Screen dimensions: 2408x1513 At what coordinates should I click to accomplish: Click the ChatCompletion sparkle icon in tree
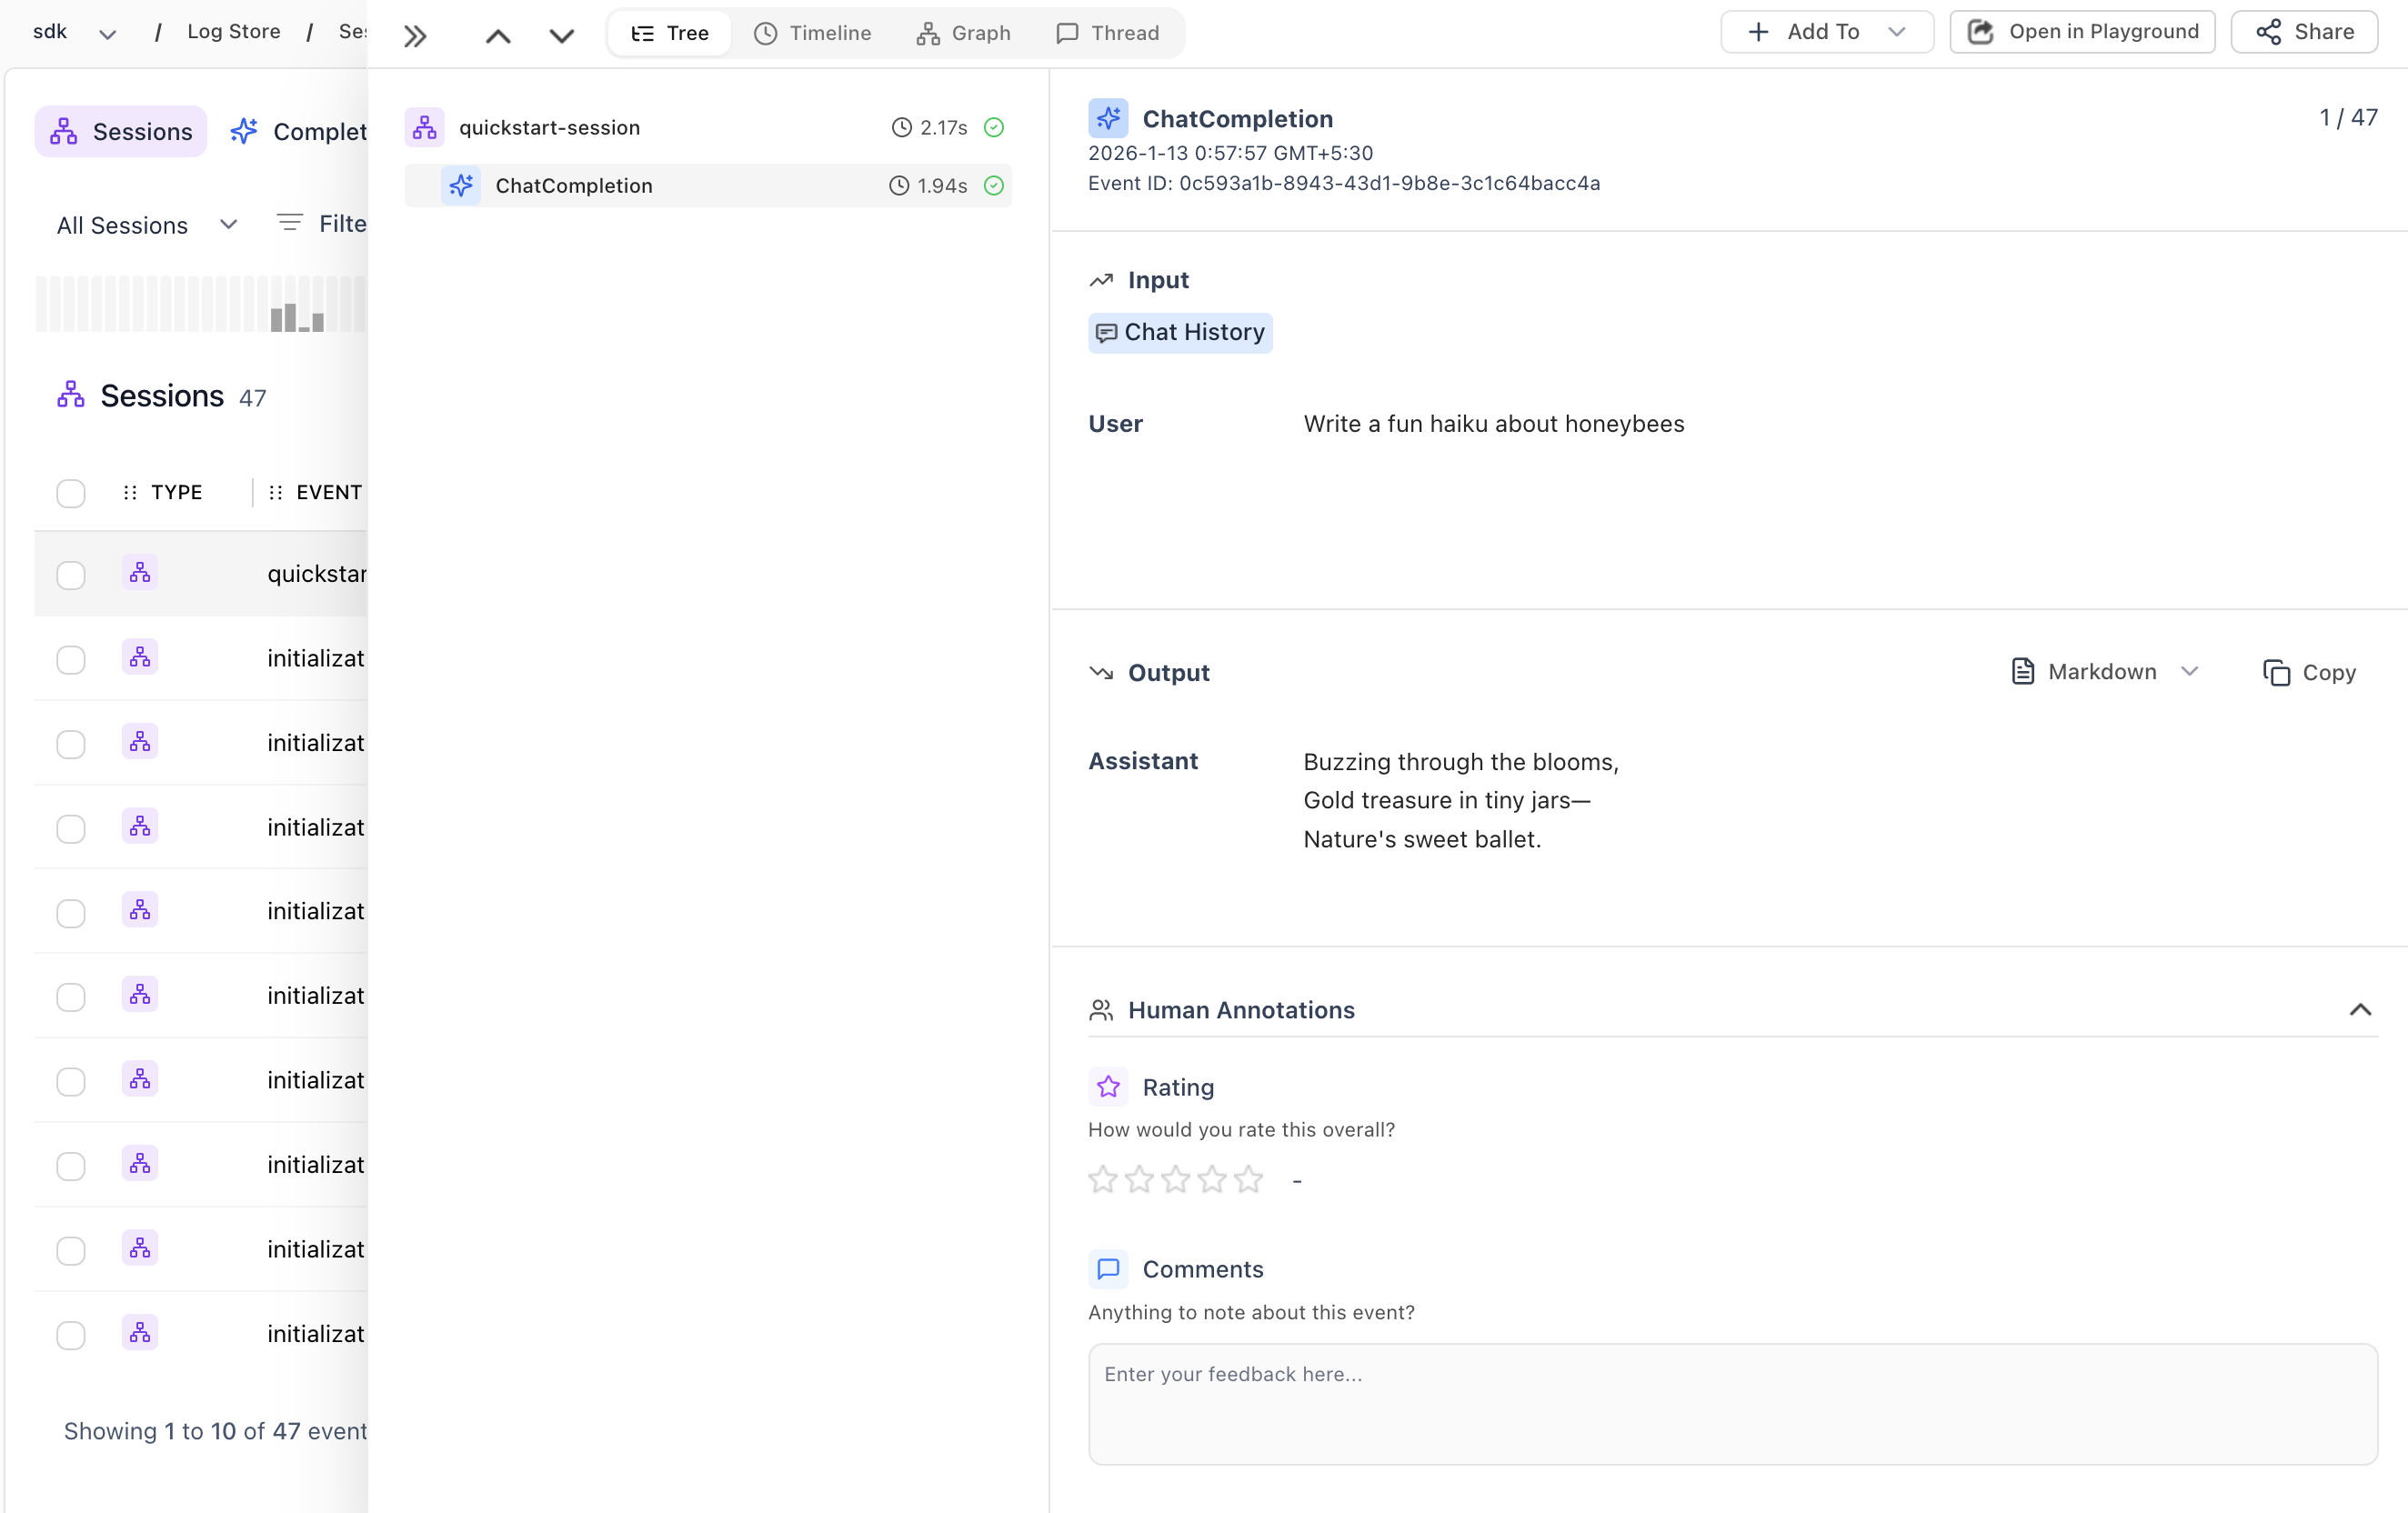(x=461, y=185)
